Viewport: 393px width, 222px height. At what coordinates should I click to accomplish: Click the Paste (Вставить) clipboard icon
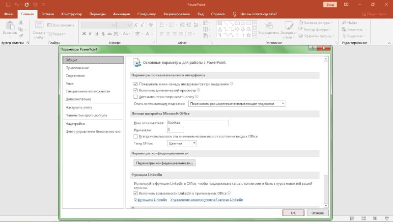[x=10, y=26]
